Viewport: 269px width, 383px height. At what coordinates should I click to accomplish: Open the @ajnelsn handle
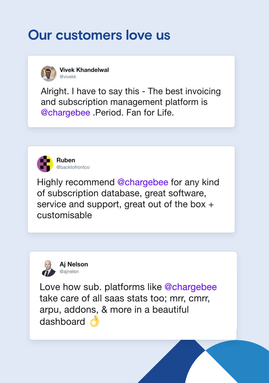coord(69,271)
